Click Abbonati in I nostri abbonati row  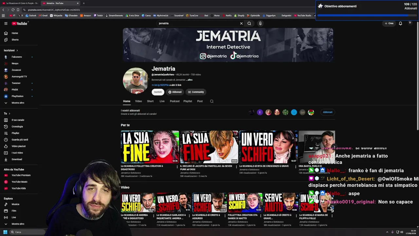(328, 112)
